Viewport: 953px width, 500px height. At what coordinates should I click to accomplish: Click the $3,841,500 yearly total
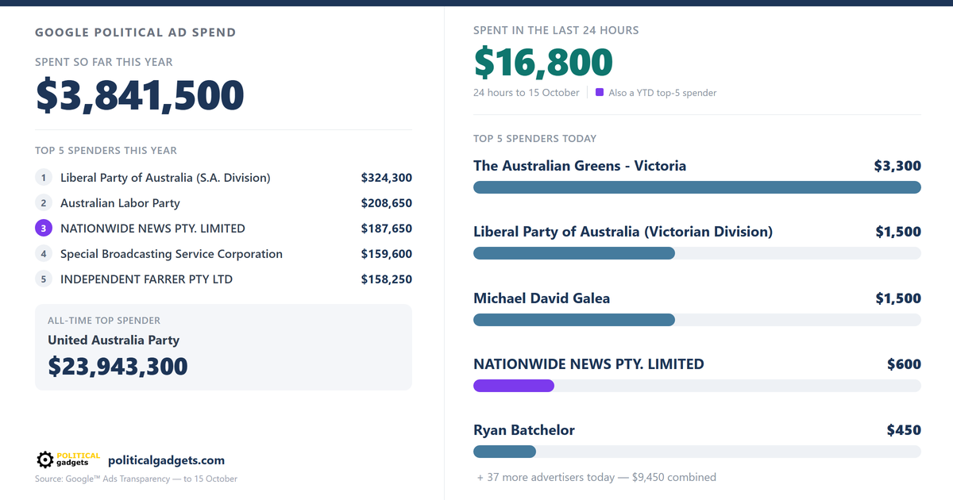pos(140,95)
